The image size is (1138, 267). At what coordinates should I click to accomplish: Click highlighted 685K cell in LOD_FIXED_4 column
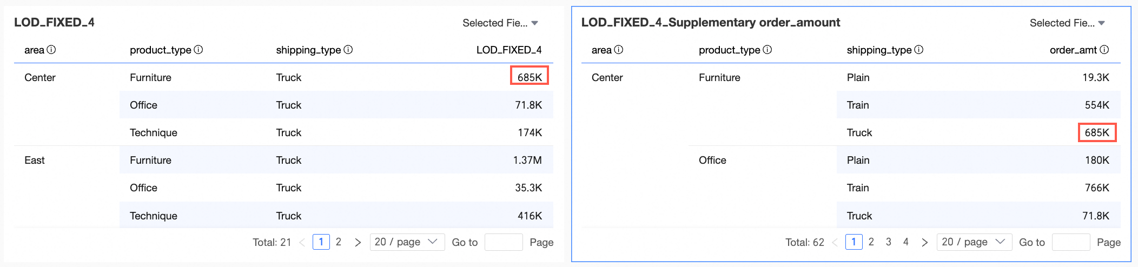click(x=530, y=77)
